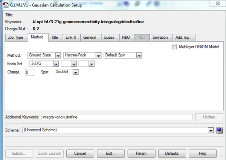
Task: Open the NBO tab
Action: (x=126, y=38)
